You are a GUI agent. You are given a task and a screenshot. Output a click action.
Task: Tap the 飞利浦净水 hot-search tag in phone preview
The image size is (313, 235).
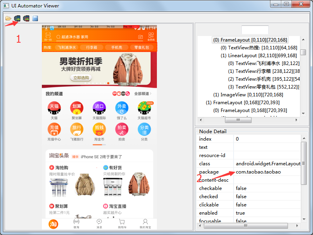pos(67,47)
